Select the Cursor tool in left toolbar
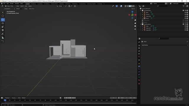The height and width of the screenshot is (106, 189). (x=3, y=16)
